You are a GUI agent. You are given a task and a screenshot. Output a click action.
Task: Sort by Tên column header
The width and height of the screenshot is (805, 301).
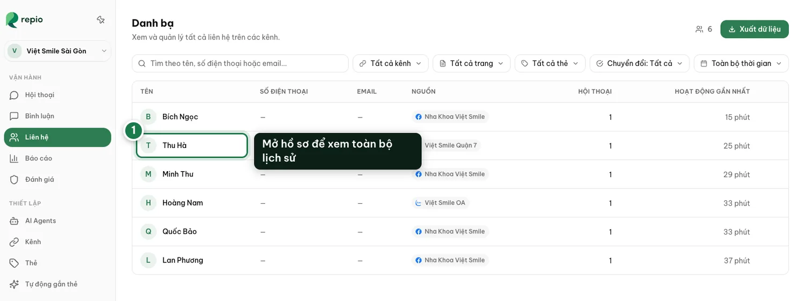point(147,92)
